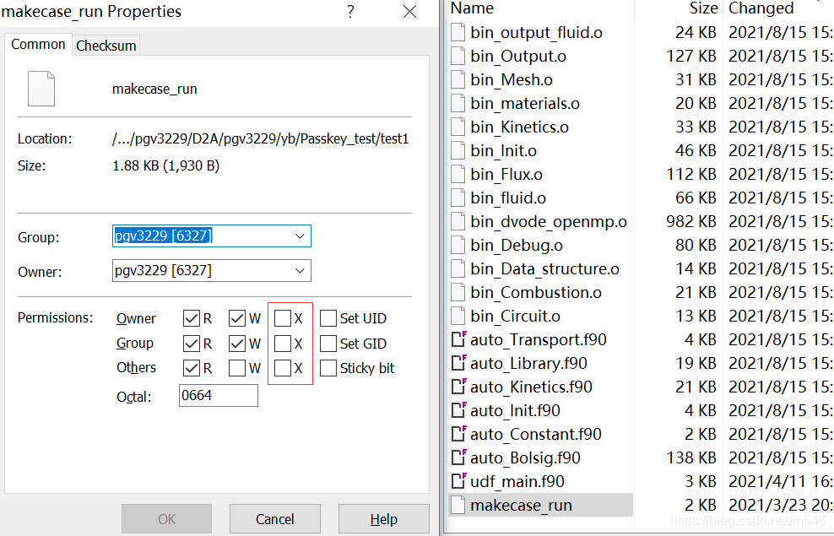Viewport: 834px width, 536px height.
Task: Click the question mark help icon in title bar
Action: (x=350, y=12)
